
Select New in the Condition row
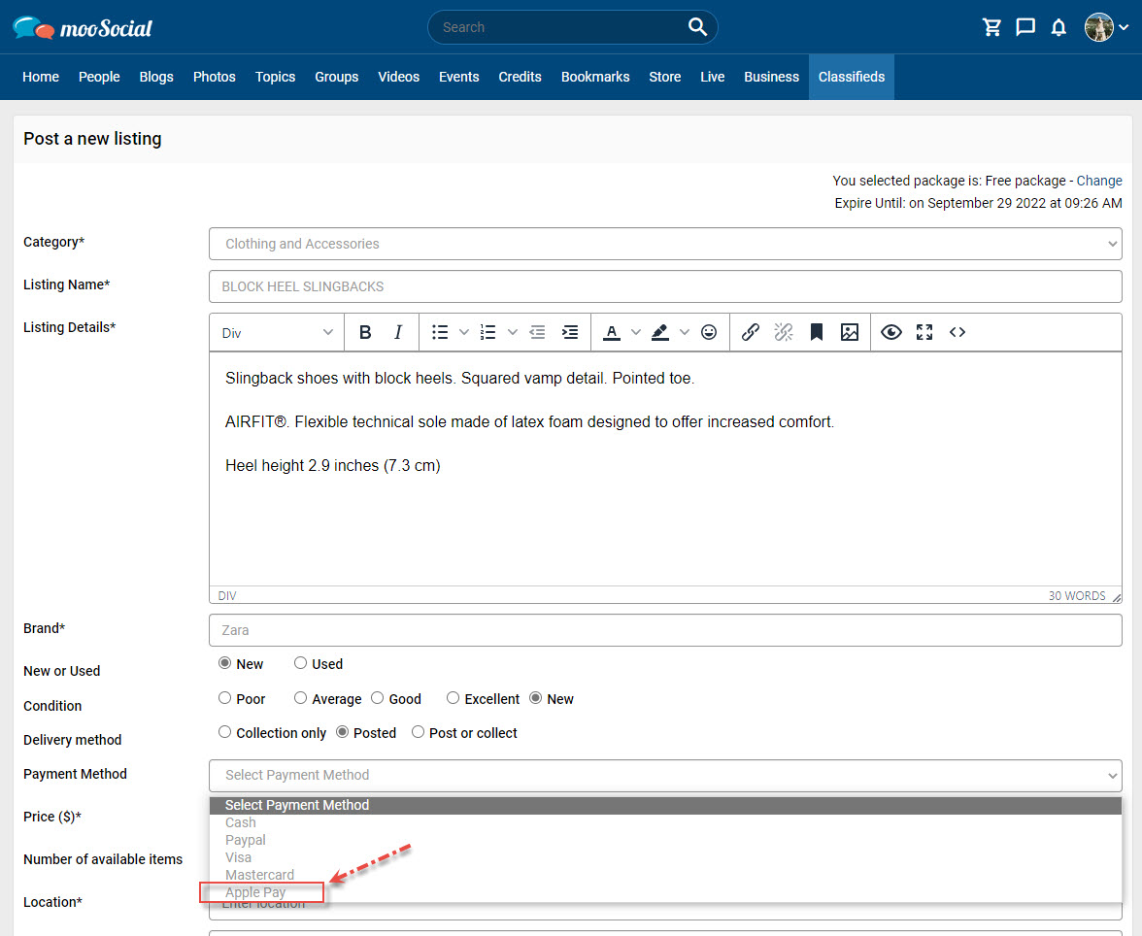[x=535, y=698]
